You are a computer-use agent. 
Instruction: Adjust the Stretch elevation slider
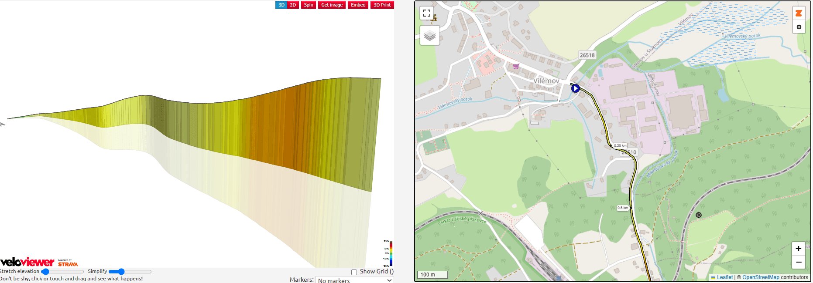(62, 272)
